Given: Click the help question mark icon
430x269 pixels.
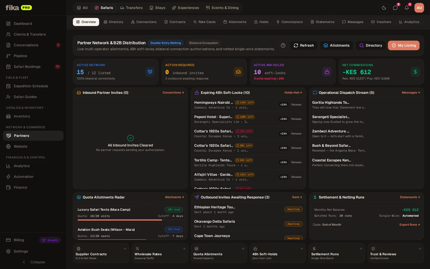Looking at the screenshot, I should tap(283, 45).
